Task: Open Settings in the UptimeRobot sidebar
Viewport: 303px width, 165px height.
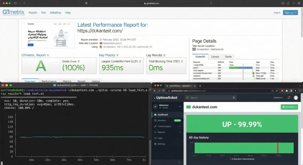Action: (161, 144)
